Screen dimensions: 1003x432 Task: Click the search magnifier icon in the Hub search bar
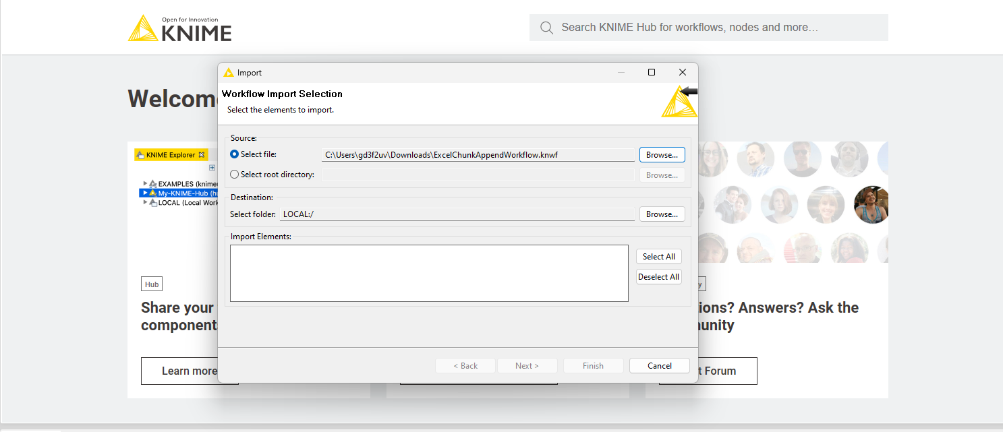pyautogui.click(x=546, y=28)
